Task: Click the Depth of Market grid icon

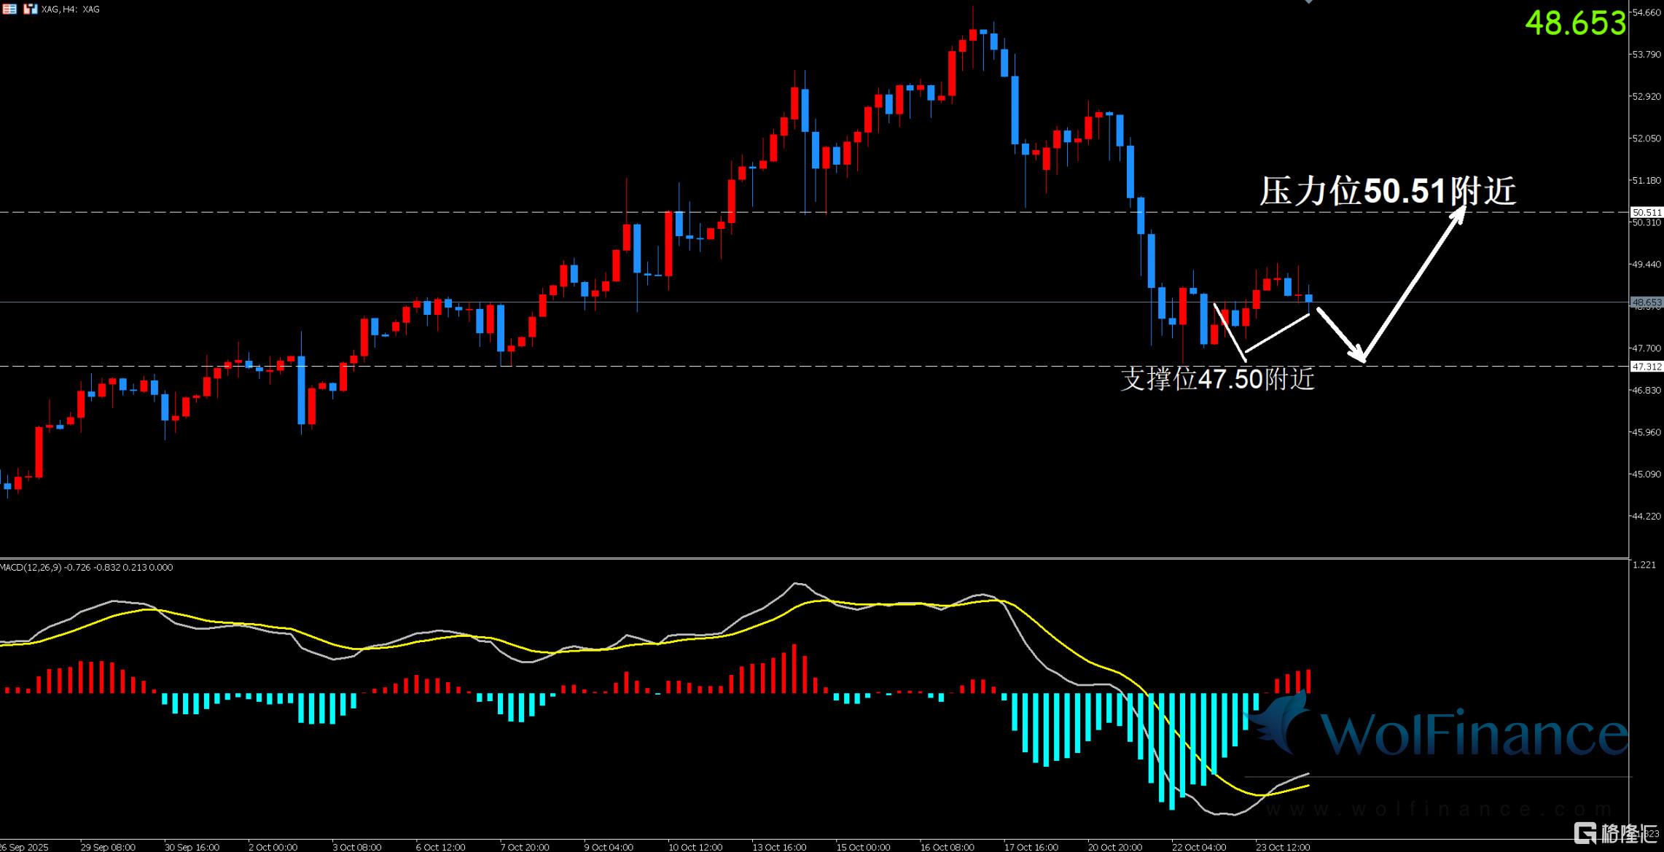Action: coord(9,9)
